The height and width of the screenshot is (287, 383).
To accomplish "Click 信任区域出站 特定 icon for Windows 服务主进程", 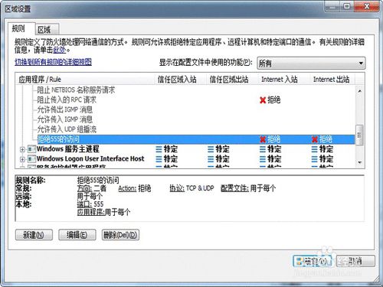I will [x=211, y=149].
